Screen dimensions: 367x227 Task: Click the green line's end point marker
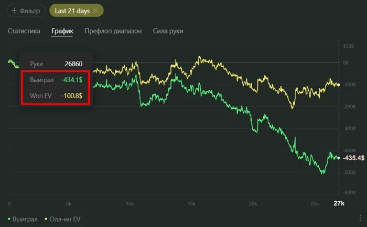coord(338,158)
